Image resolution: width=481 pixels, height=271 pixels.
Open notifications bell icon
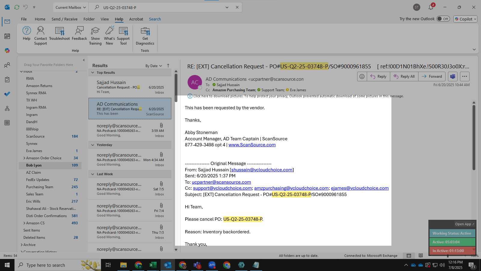pyautogui.click(x=431, y=7)
